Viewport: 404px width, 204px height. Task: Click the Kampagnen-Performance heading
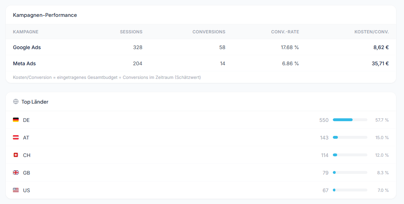[x=45, y=15]
